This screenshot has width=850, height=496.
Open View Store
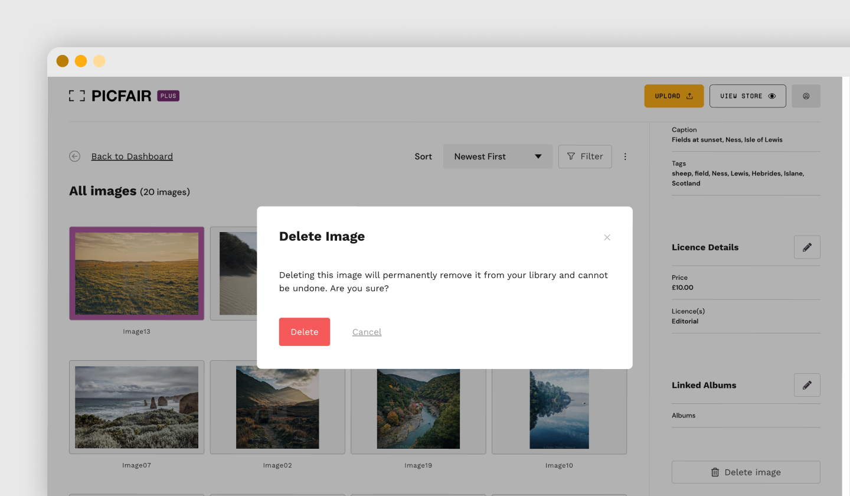coord(748,96)
